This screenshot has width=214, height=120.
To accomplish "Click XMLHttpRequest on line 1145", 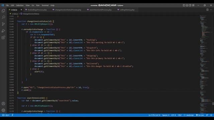I will coord(42,24).
